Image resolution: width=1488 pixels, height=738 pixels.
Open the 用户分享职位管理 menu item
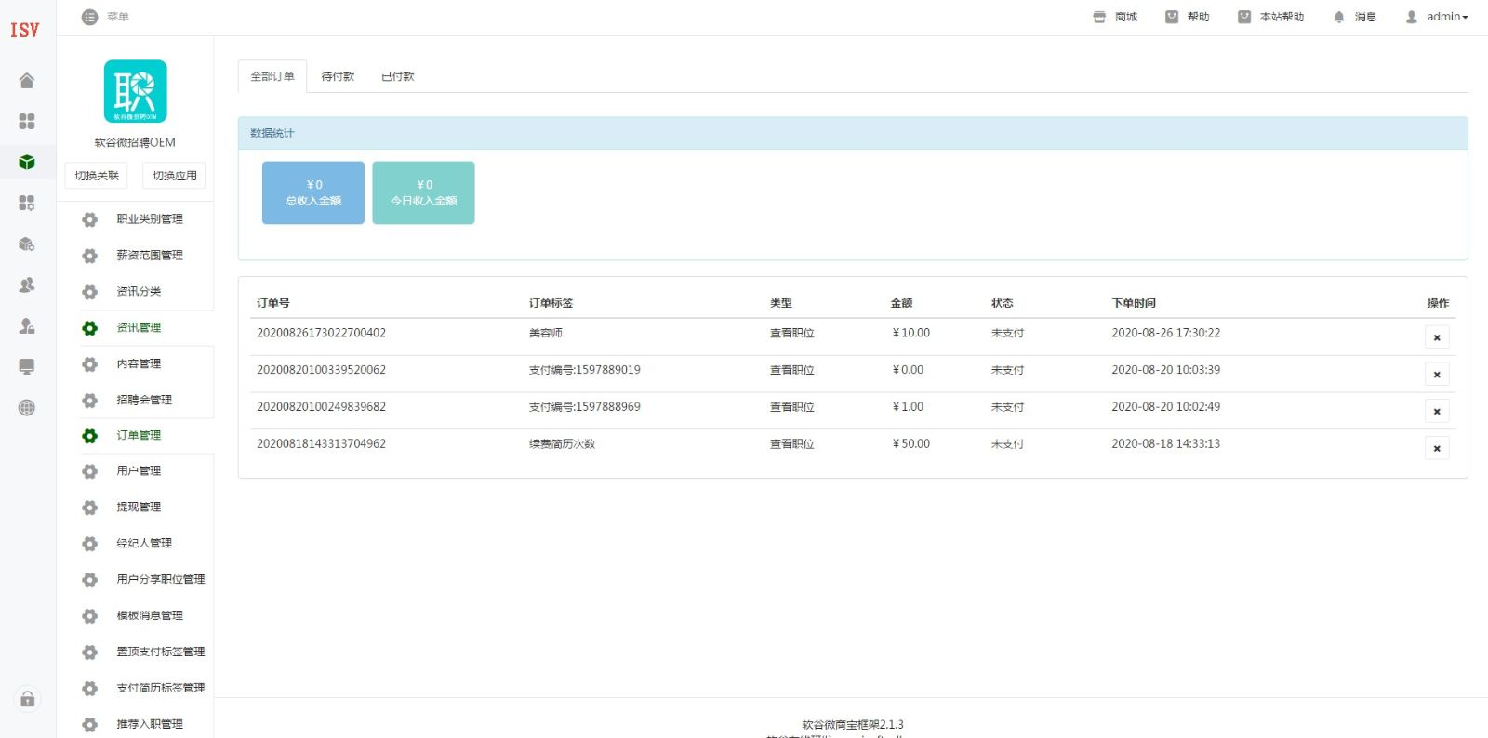pyautogui.click(x=161, y=579)
